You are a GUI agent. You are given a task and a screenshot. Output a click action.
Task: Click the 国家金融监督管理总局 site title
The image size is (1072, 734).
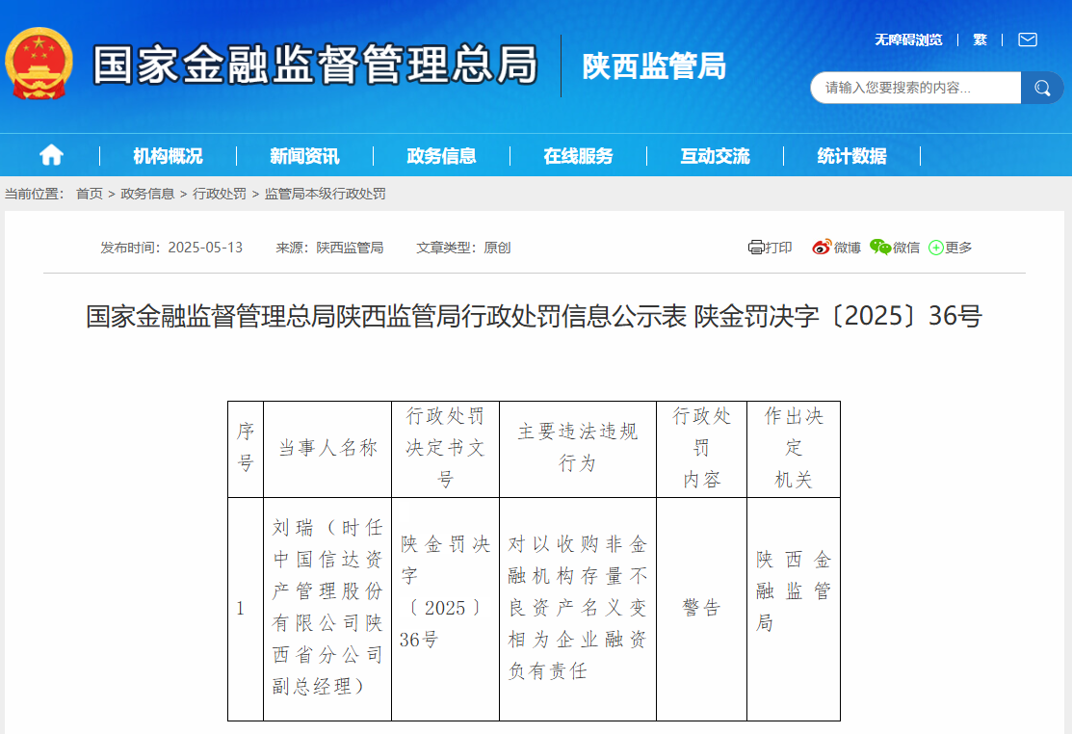click(315, 65)
